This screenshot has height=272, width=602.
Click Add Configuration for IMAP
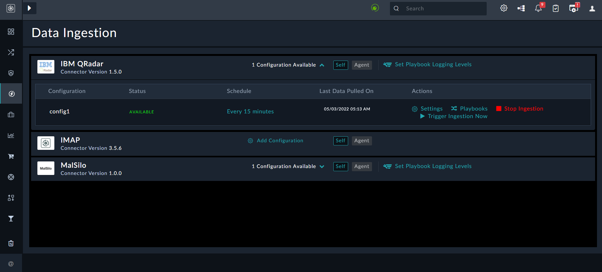pos(276,141)
